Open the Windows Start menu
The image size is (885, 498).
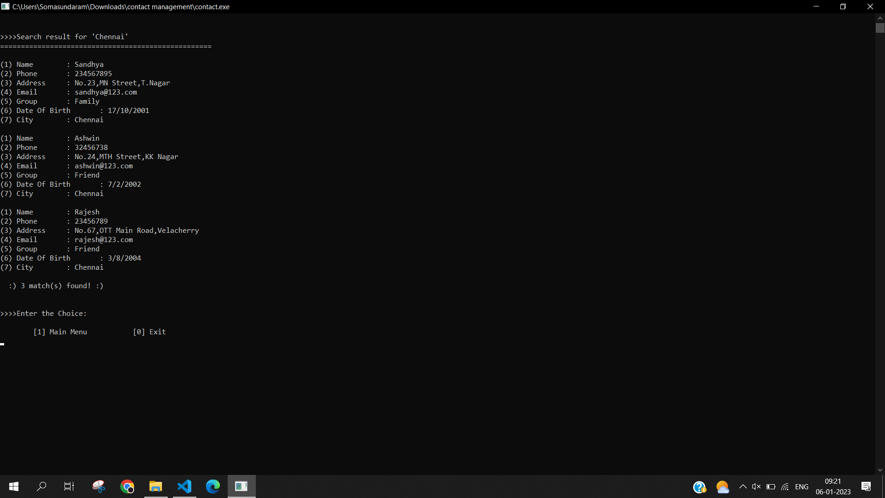click(x=14, y=486)
